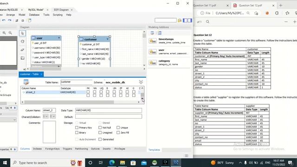Click the favorites star in browser toolbar
The width and height of the screenshot is (297, 167).
(x=287, y=13)
